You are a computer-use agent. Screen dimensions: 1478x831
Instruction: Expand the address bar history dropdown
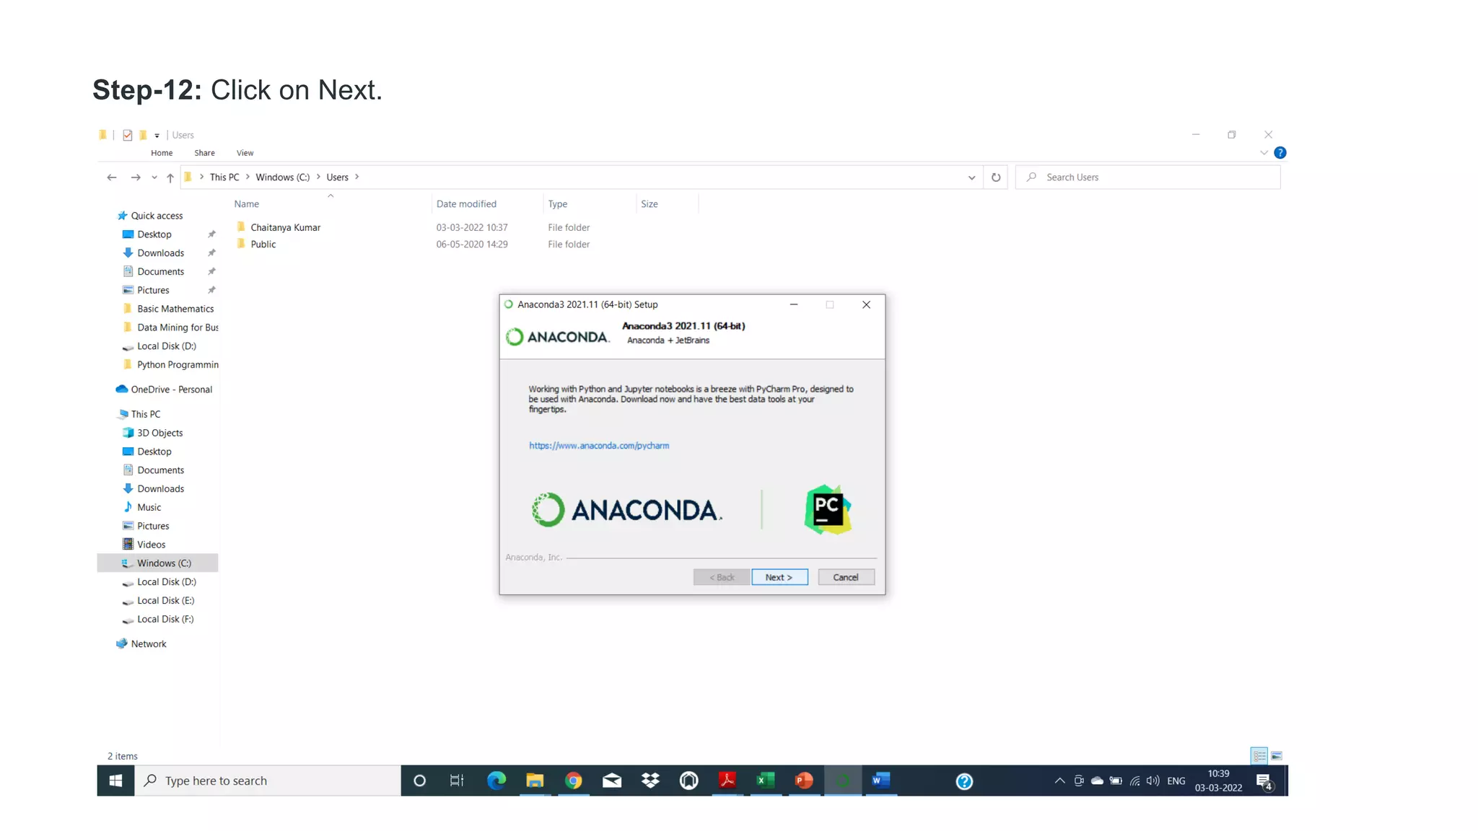971,177
